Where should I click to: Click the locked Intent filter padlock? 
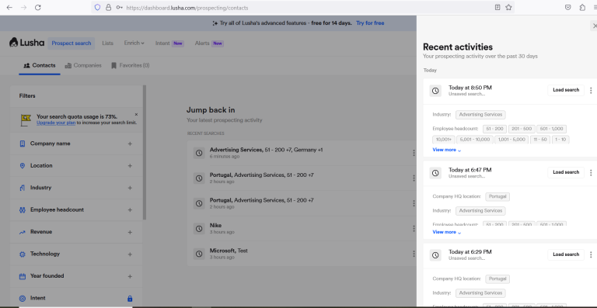coord(130,299)
